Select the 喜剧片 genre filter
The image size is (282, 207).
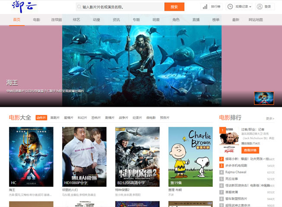click(55, 118)
